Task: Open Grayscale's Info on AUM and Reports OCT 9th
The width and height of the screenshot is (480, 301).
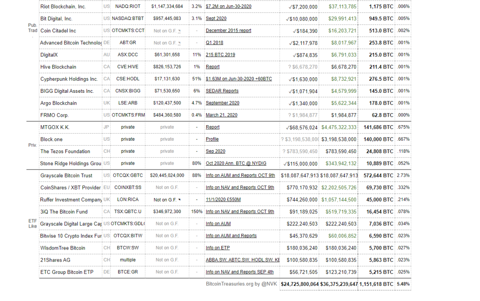Action: [x=240, y=175]
